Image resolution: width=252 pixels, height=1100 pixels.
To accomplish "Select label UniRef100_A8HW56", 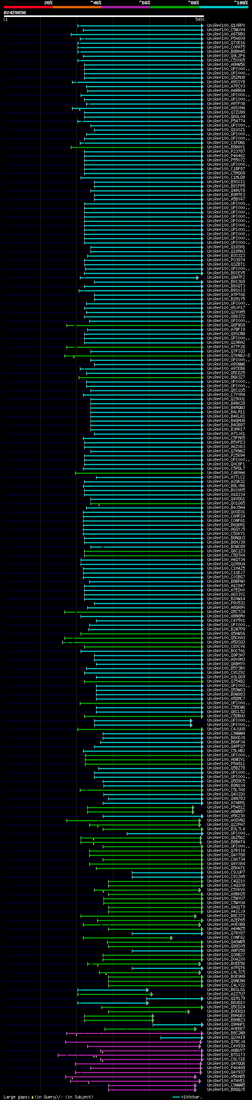I will (226, 64).
